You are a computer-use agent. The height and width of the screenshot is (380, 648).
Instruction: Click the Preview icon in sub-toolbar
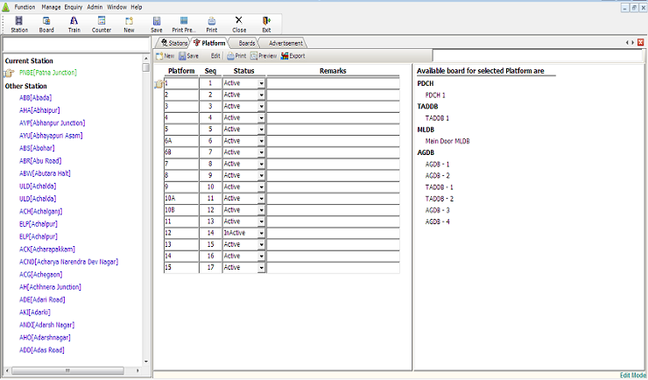(264, 56)
